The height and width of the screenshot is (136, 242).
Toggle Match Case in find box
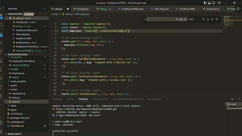coord(177,19)
